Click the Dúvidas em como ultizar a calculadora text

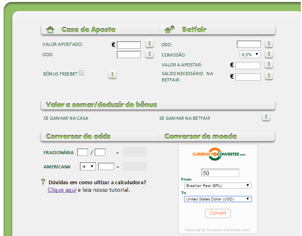(97, 182)
